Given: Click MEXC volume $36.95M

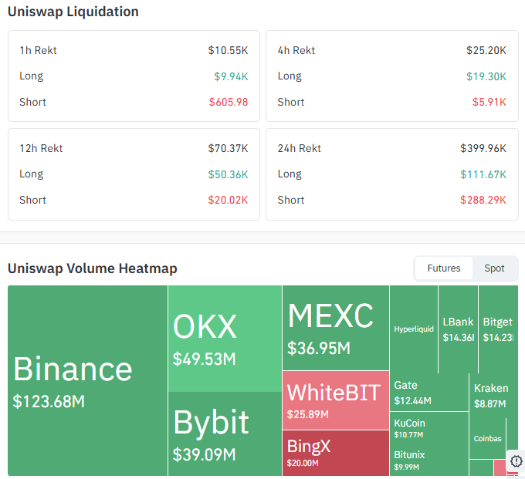Looking at the screenshot, I should 319,348.
